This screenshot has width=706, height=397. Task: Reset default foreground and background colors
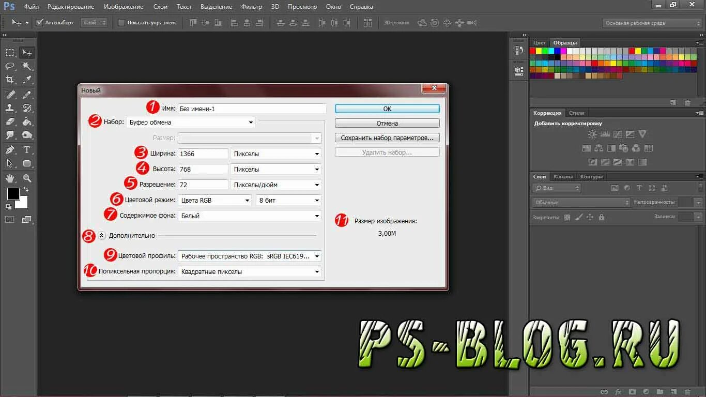pos(9,206)
